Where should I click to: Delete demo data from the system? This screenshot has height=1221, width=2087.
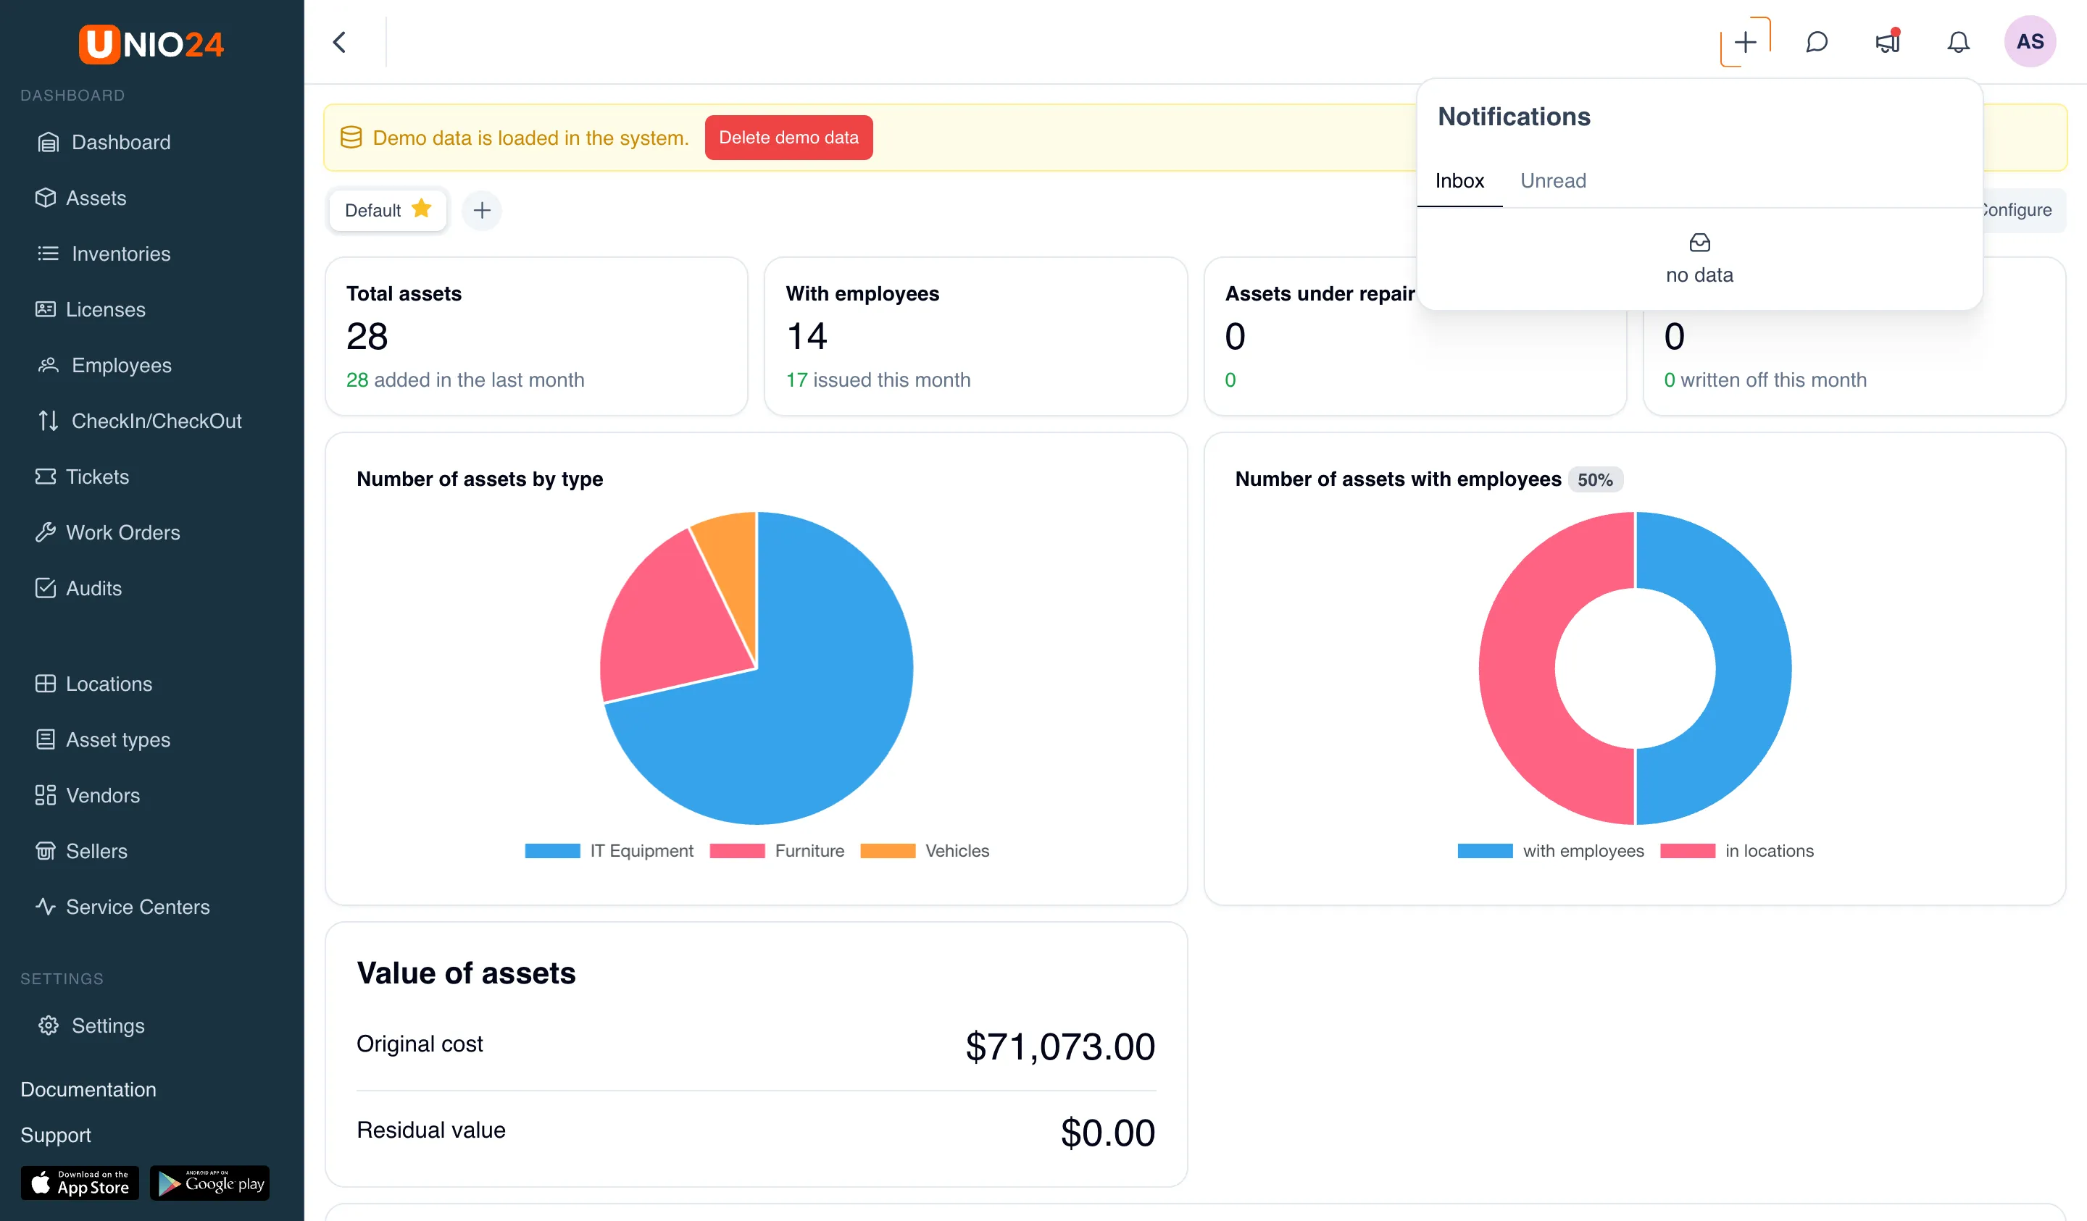click(788, 138)
